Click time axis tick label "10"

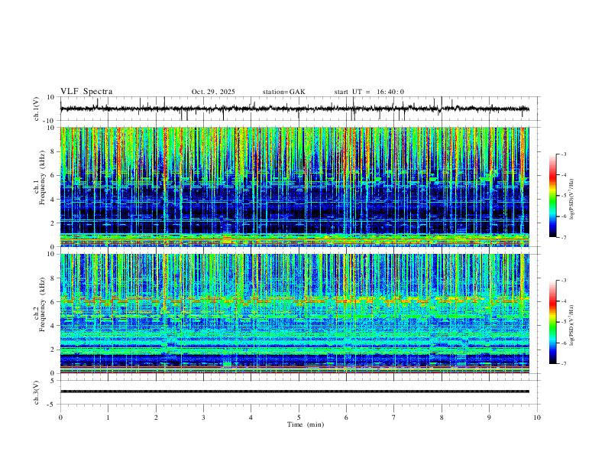tap(537, 418)
